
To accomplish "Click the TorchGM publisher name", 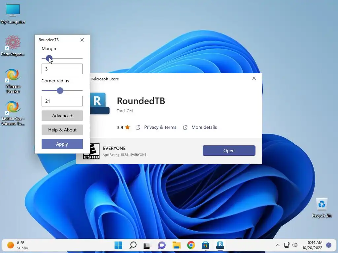I will (x=125, y=111).
